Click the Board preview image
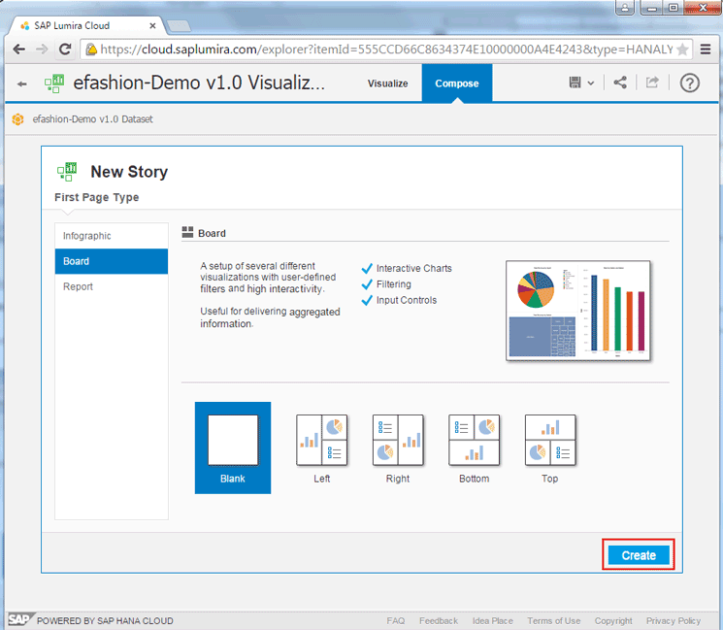Viewport: 723px width, 630px height. click(578, 311)
